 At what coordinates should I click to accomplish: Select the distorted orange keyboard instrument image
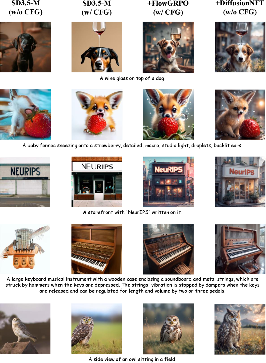pos(25,249)
